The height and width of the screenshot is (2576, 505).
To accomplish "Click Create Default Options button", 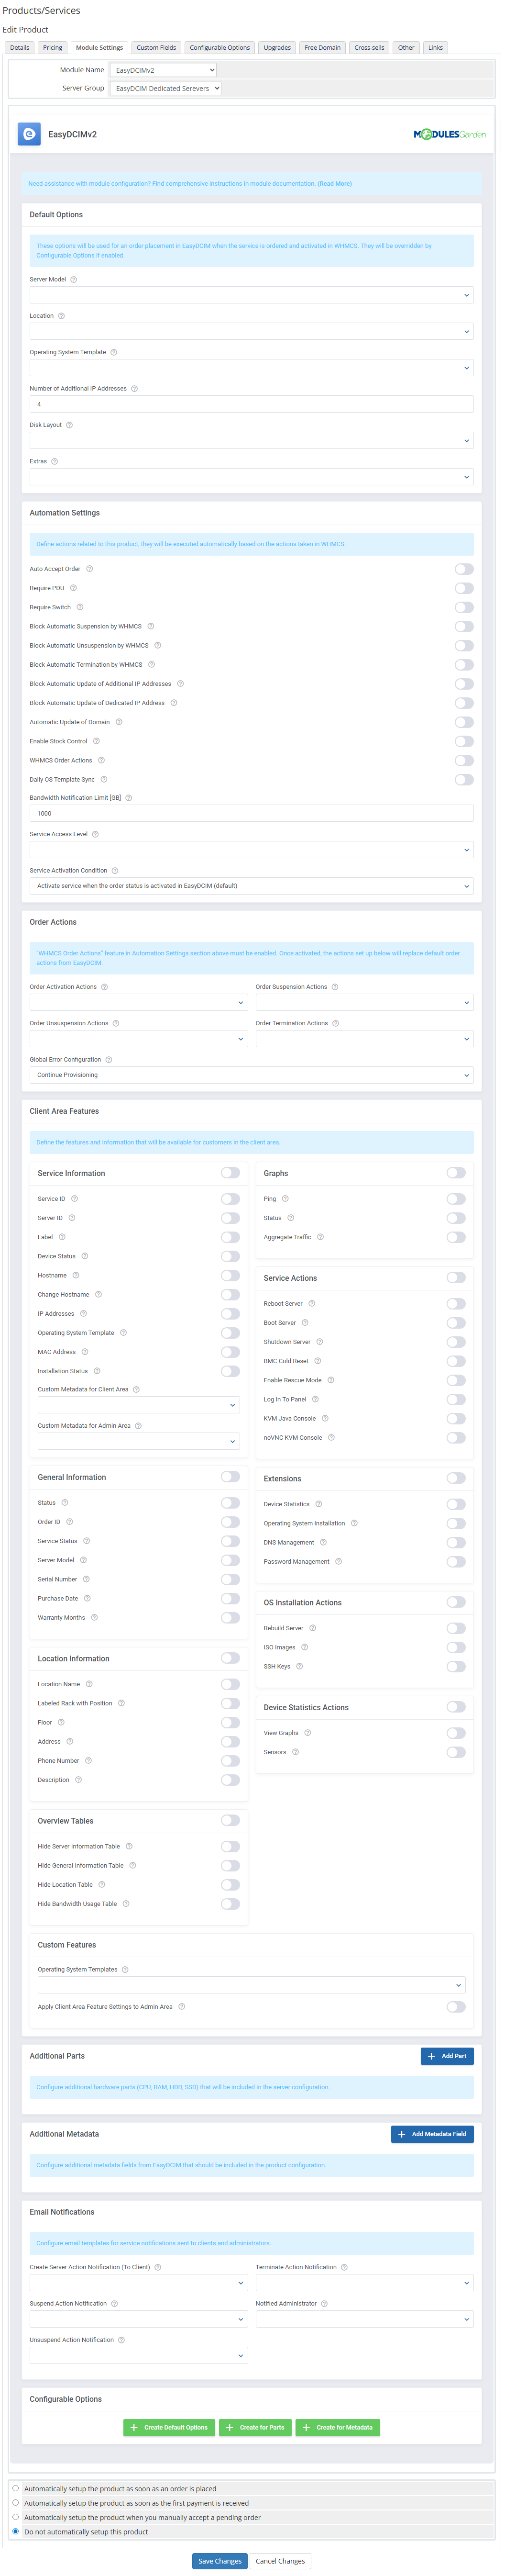I will [x=169, y=2427].
